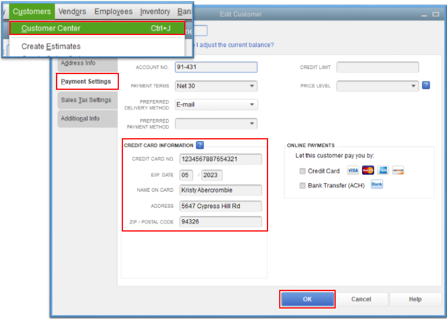
Task: Enable Bank Transfer (ACH) checkbox
Action: click(302, 186)
